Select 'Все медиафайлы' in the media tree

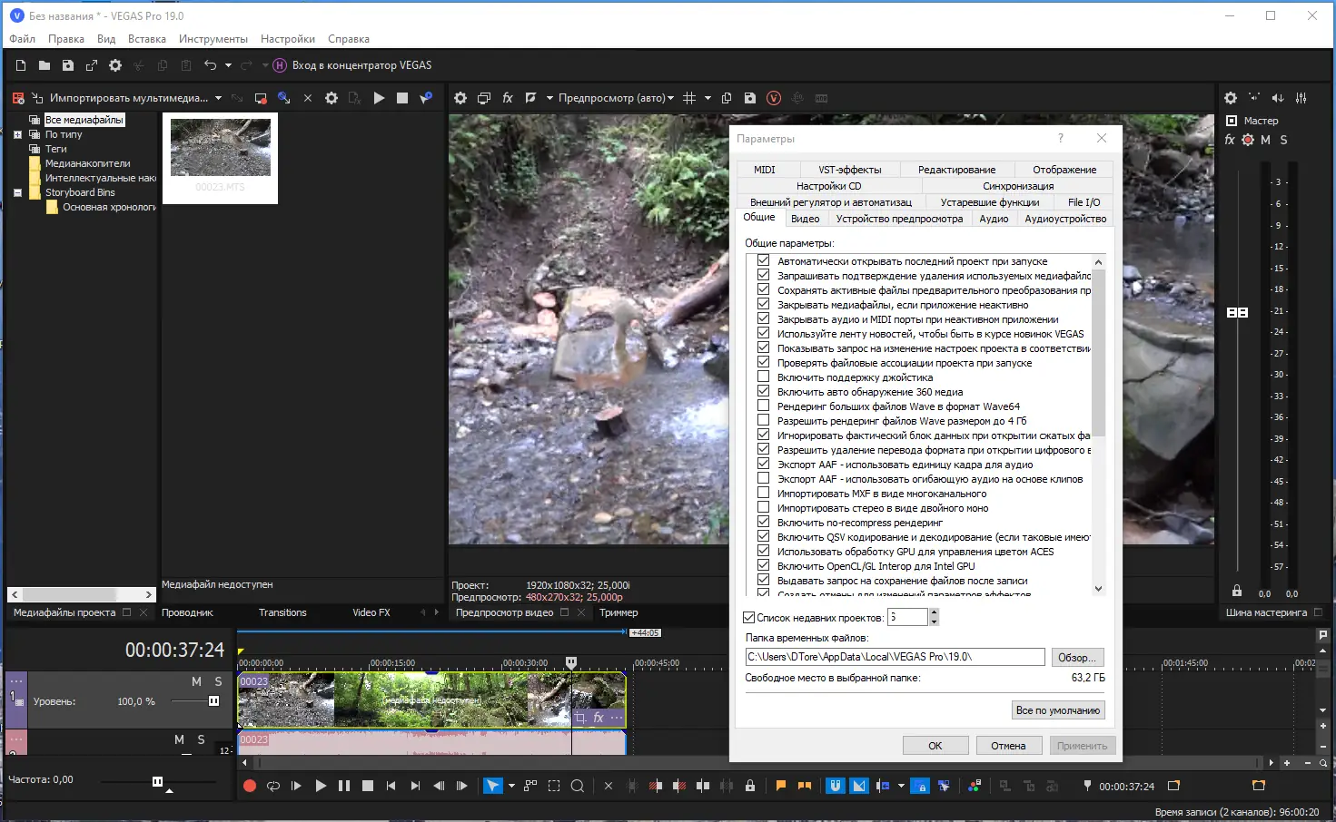click(x=84, y=120)
